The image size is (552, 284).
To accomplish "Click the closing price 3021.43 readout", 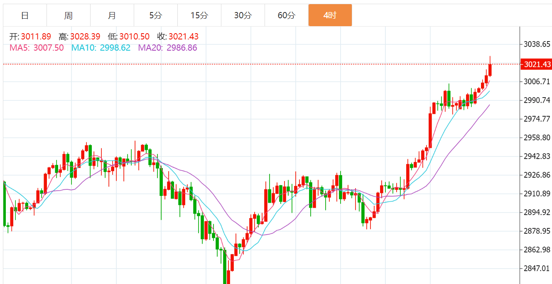I will click(184, 37).
